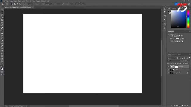Open the layer Fill dropdown
The image size is (191, 107).
189,64
